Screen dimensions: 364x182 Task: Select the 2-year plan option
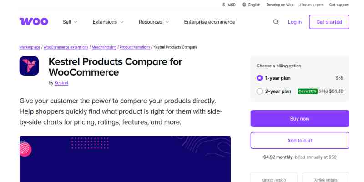click(x=260, y=91)
